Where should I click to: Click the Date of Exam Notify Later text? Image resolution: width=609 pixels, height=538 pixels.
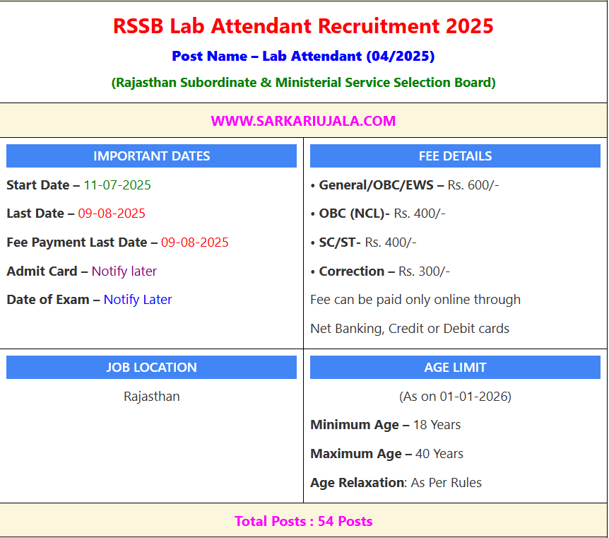click(138, 300)
